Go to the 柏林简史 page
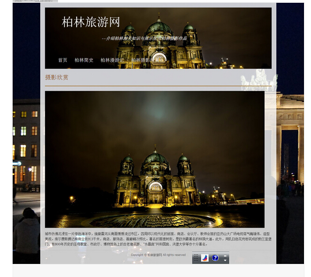Image resolution: width=311 pixels, height=277 pixels. pos(84,60)
